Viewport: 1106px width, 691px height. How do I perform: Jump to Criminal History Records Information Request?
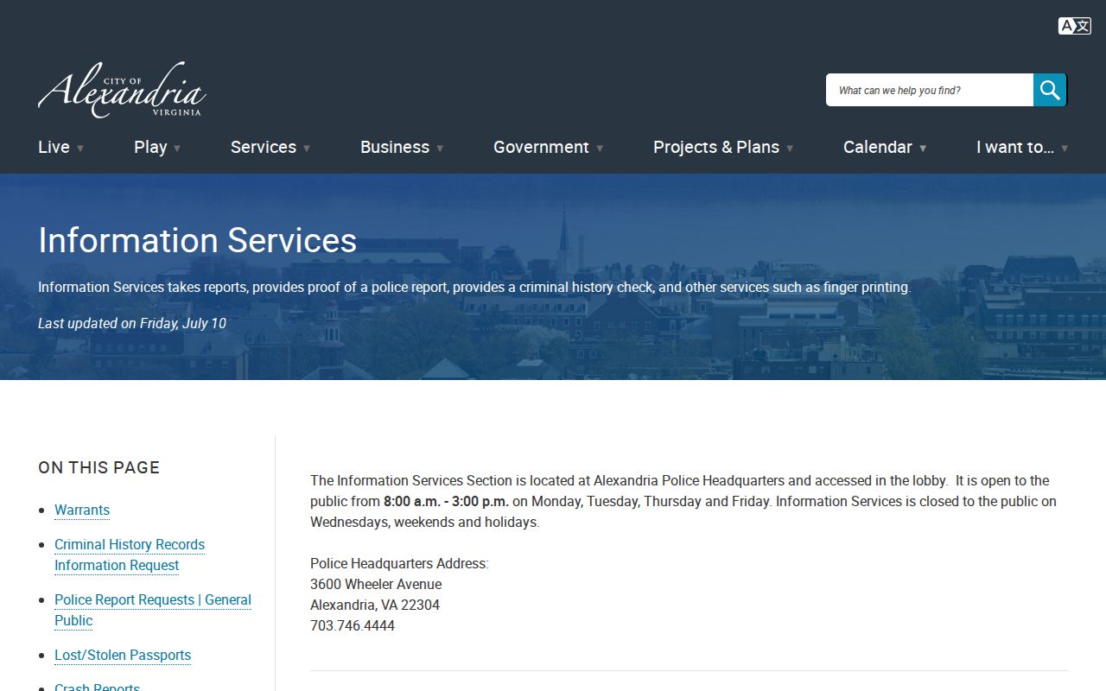point(130,555)
